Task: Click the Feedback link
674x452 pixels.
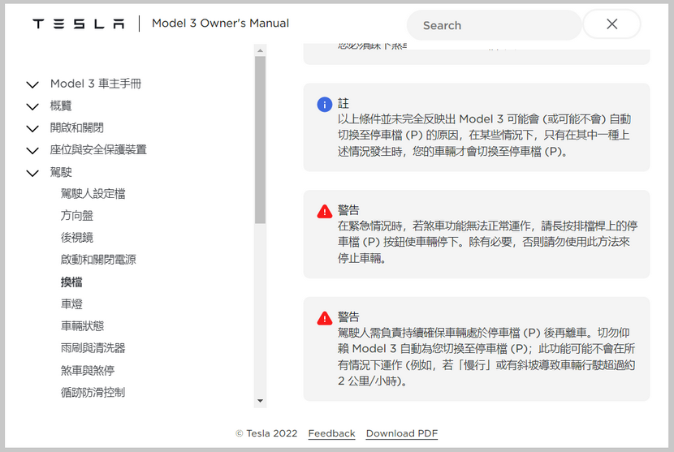Action: coord(331,433)
